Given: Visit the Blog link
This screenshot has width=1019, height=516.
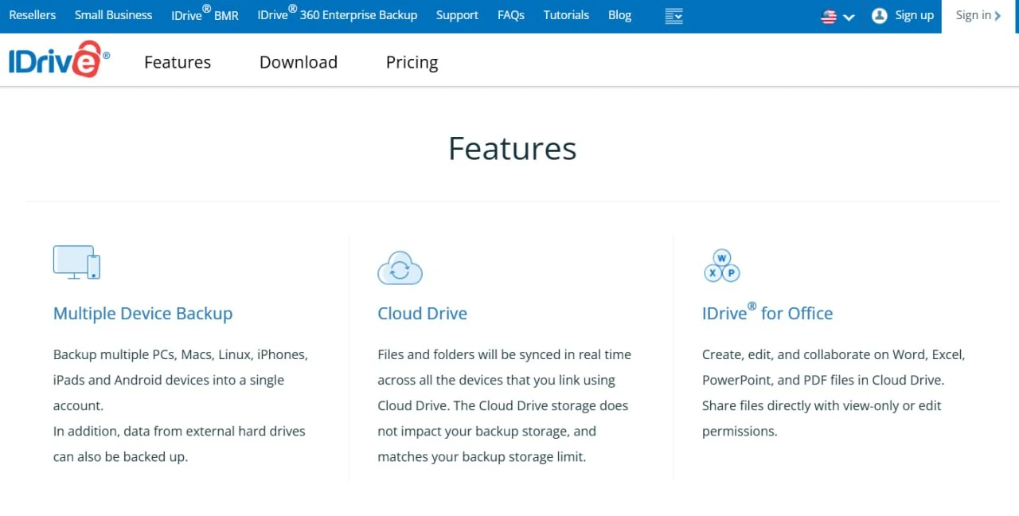Looking at the screenshot, I should click(x=619, y=15).
